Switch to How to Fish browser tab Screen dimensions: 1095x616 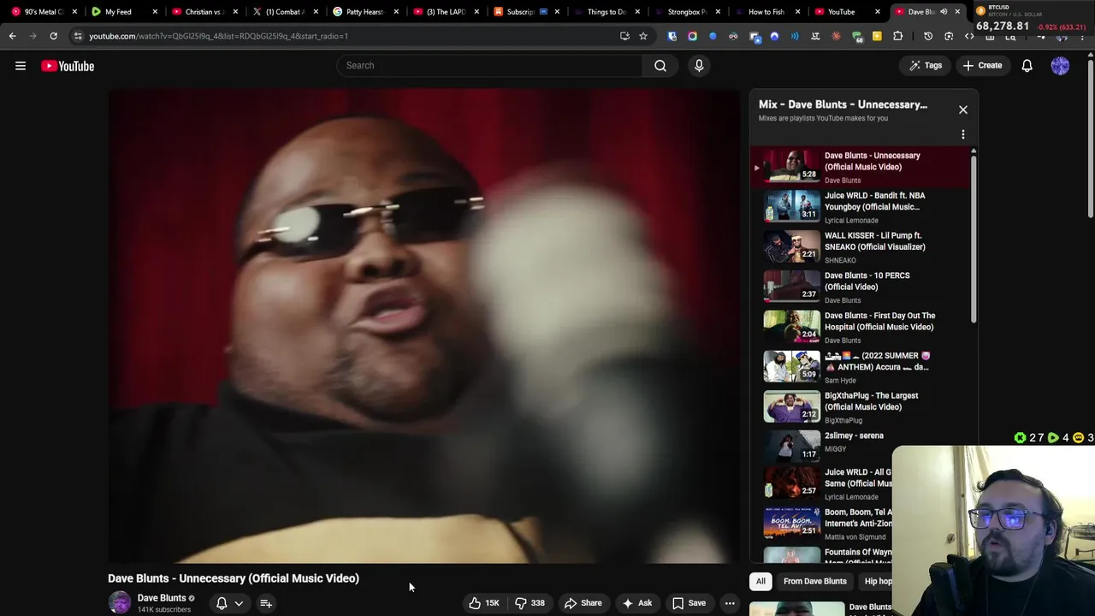coord(766,12)
